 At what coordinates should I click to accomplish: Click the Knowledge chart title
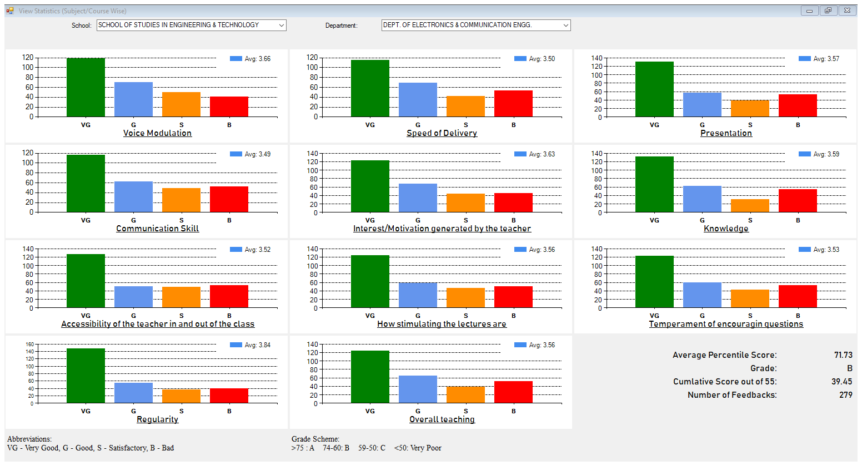726,229
